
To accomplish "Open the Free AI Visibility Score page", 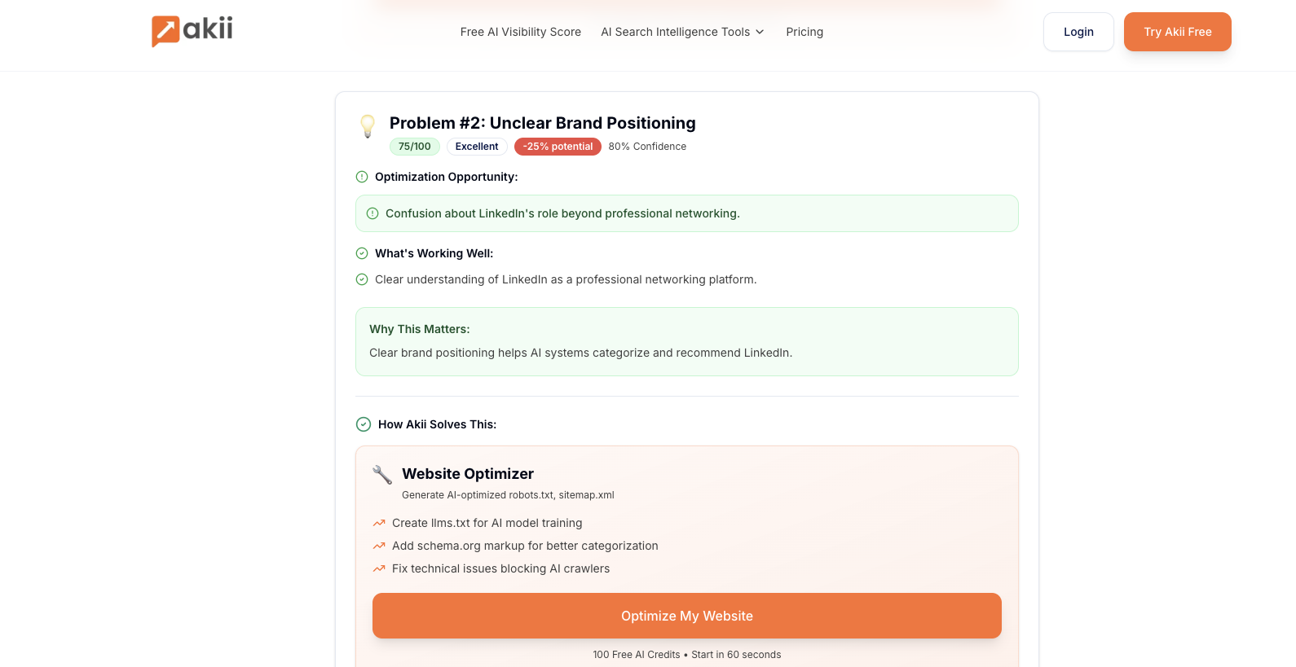I will point(520,32).
